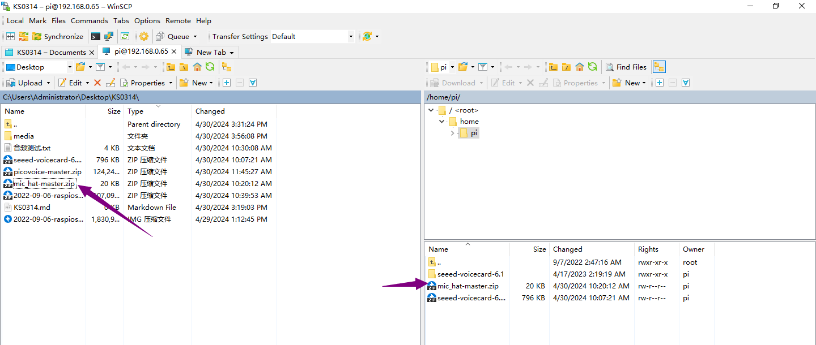Sort local files by Changed column
Image resolution: width=816 pixels, height=345 pixels.
click(x=210, y=111)
